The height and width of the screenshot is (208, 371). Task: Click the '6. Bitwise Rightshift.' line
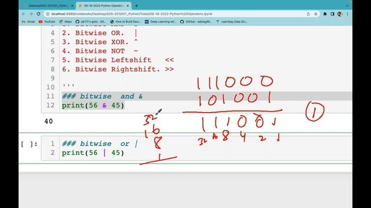(x=118, y=69)
